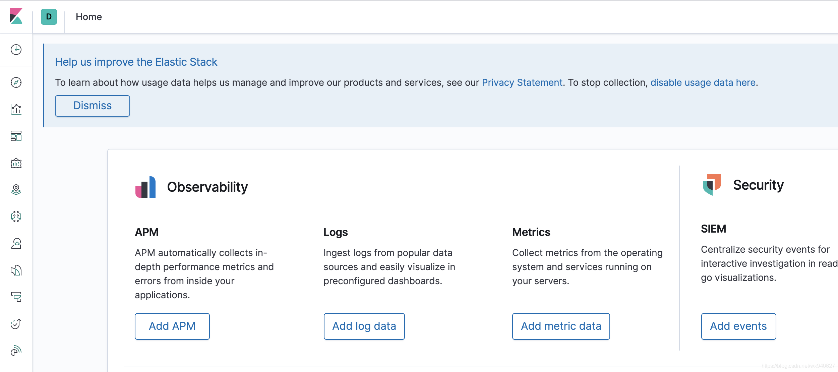Open Discover compass icon

click(16, 82)
